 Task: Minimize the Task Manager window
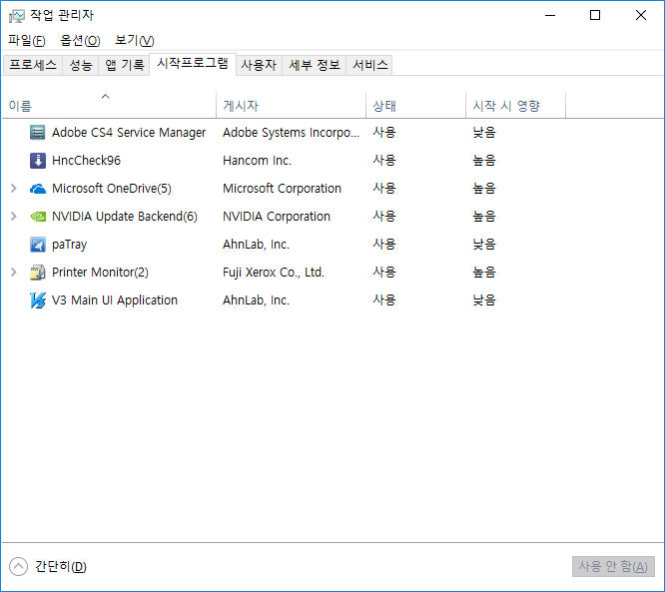pos(550,16)
